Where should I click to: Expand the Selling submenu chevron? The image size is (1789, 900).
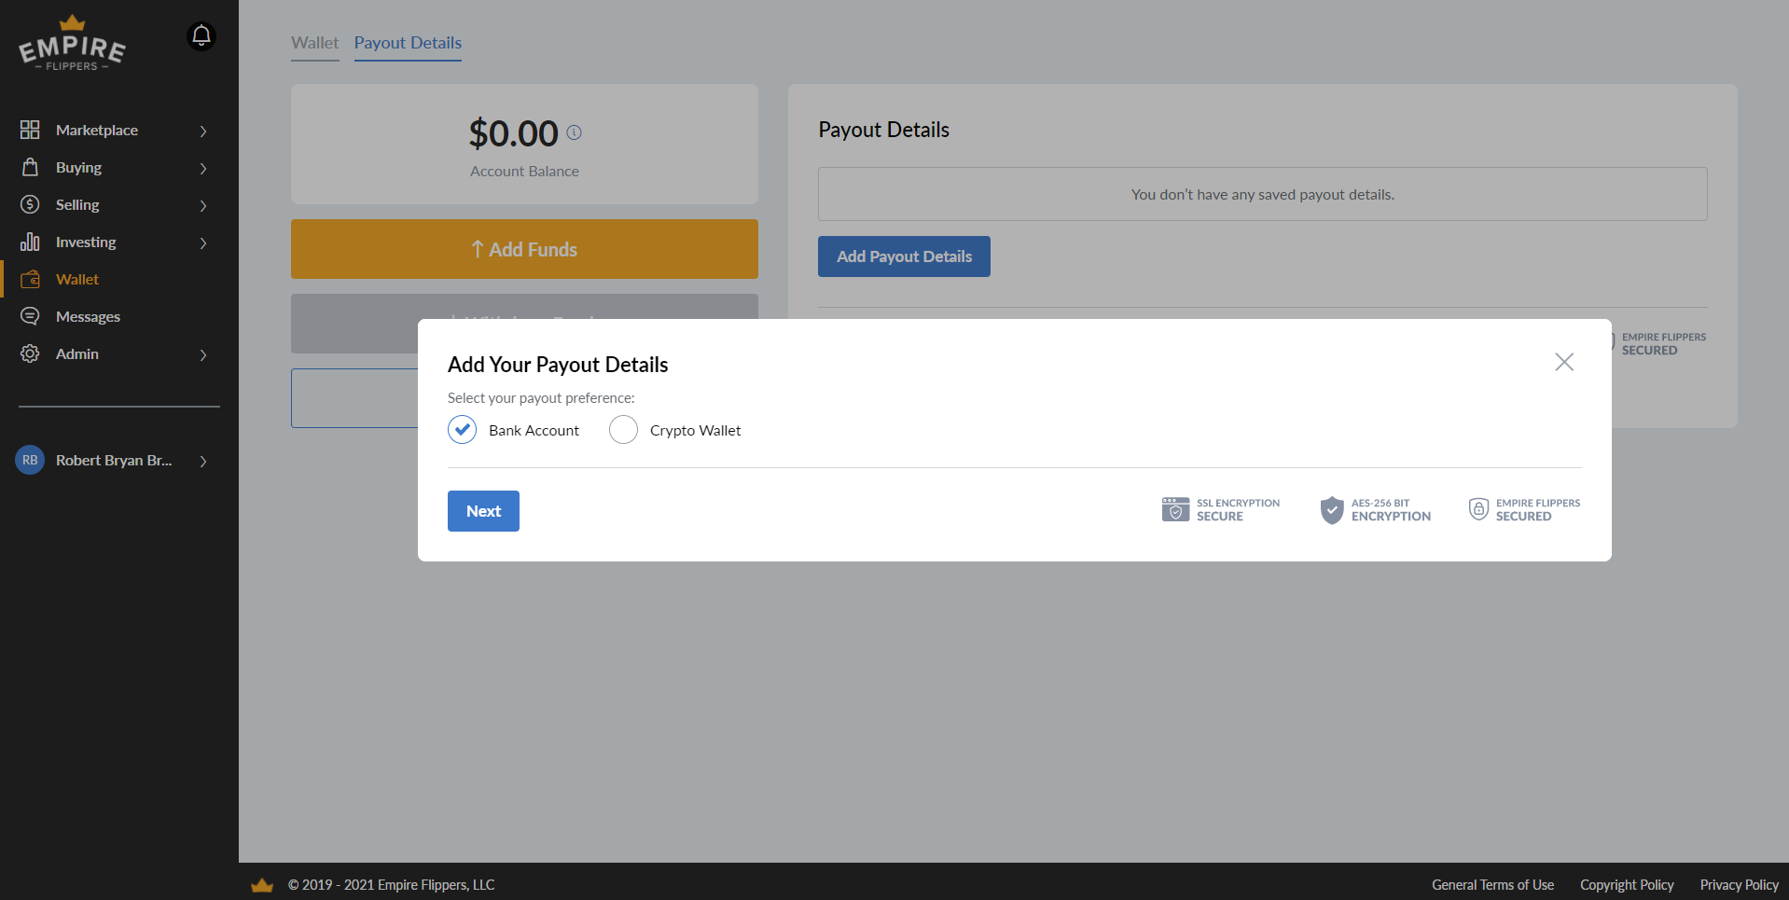[203, 205]
